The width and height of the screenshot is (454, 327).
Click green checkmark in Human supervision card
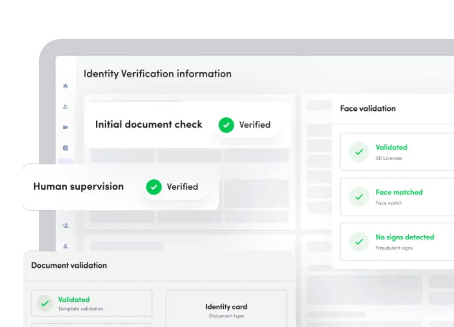(x=154, y=187)
